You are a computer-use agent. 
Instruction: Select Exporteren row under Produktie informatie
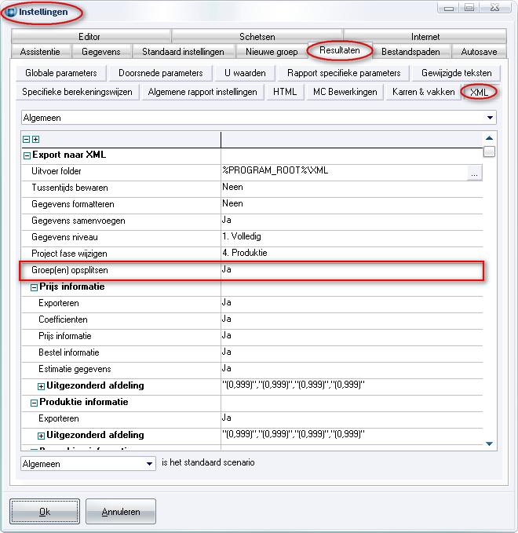point(252,419)
